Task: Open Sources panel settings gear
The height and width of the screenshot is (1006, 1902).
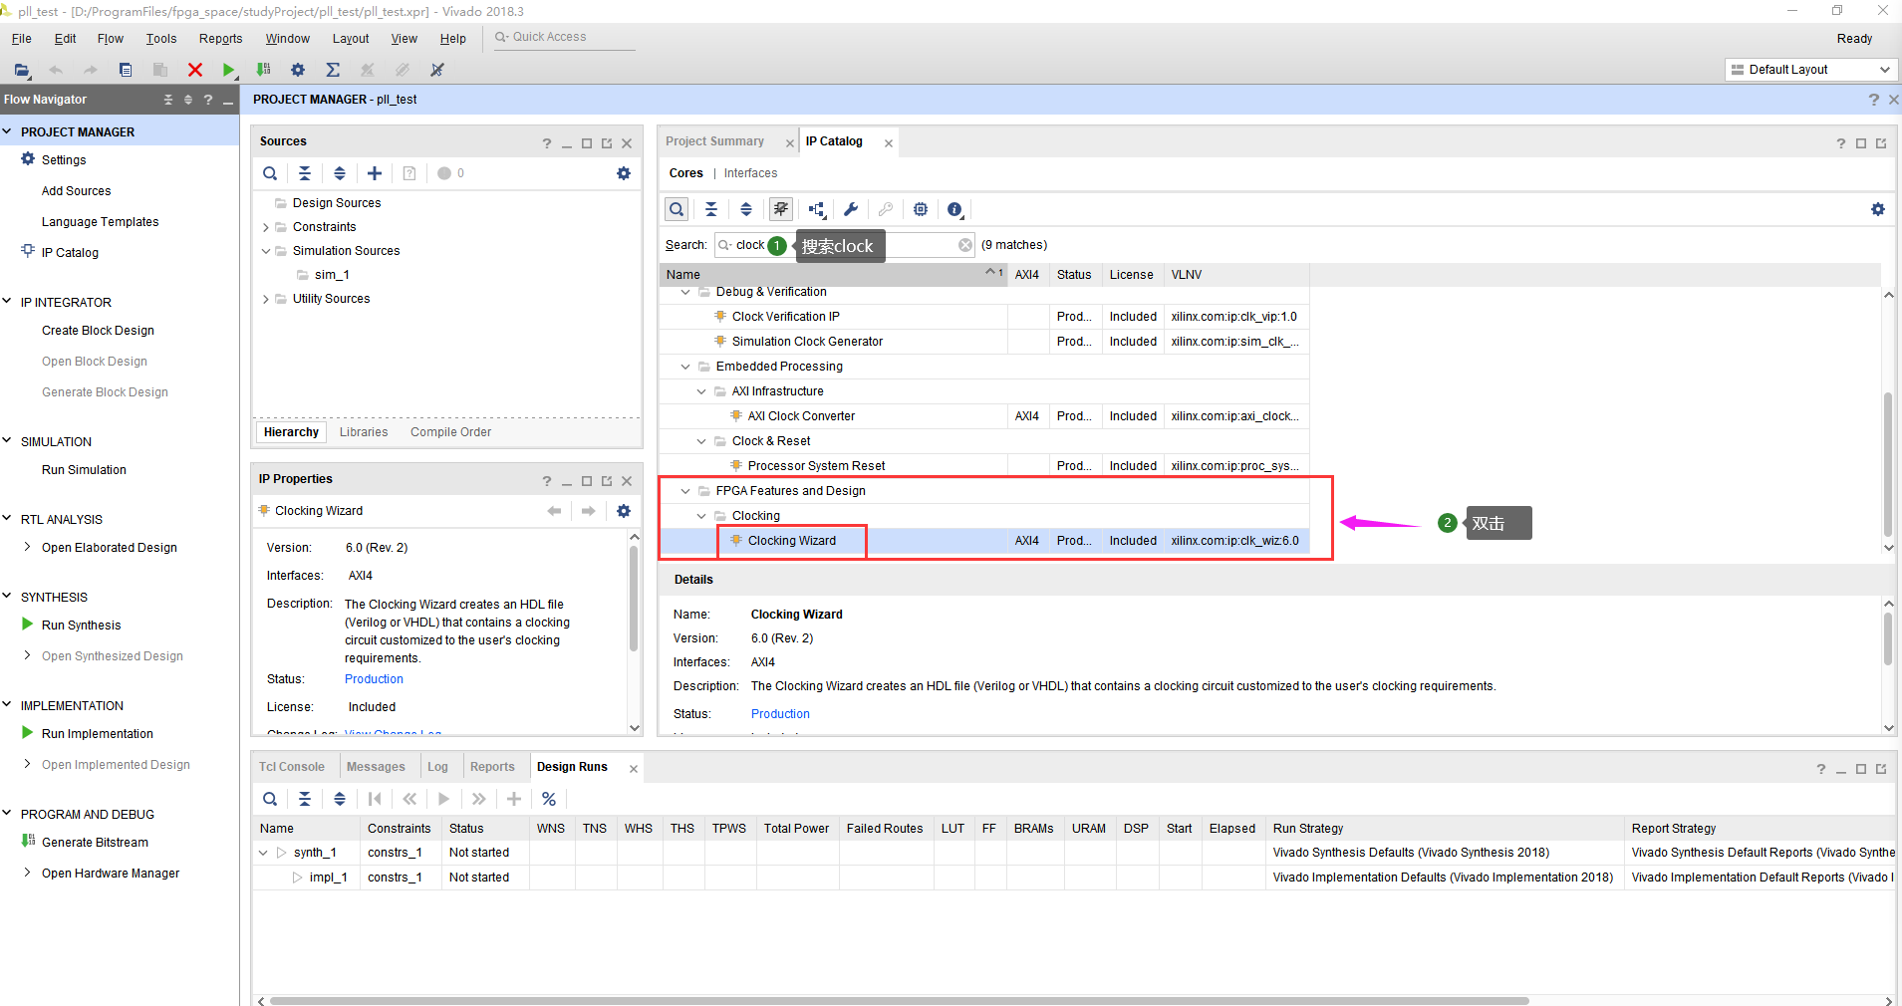Action: tap(624, 173)
